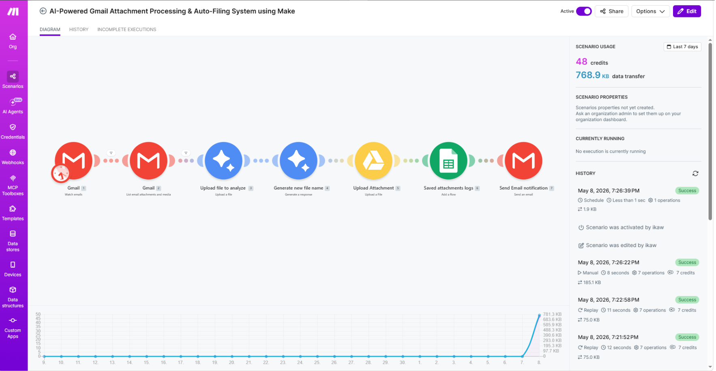
Task: Open AI Agents beta section
Action: (x=13, y=106)
